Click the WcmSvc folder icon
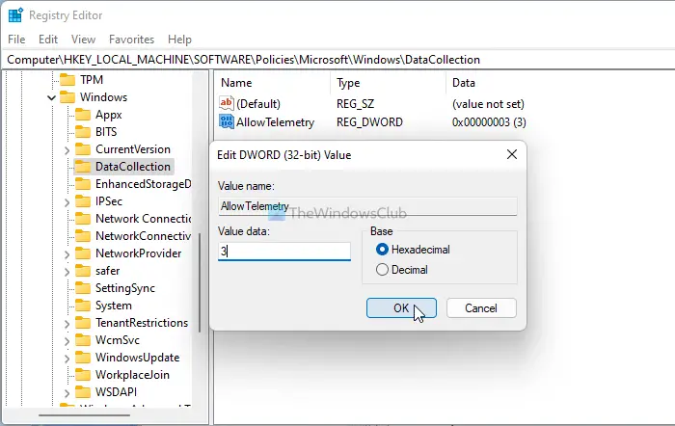675x426 pixels. 83,340
